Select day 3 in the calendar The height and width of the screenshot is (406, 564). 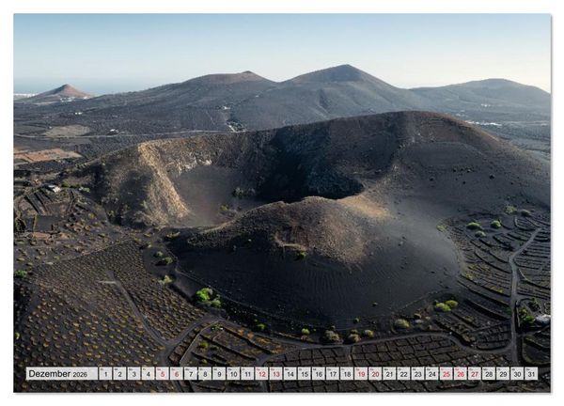point(133,374)
